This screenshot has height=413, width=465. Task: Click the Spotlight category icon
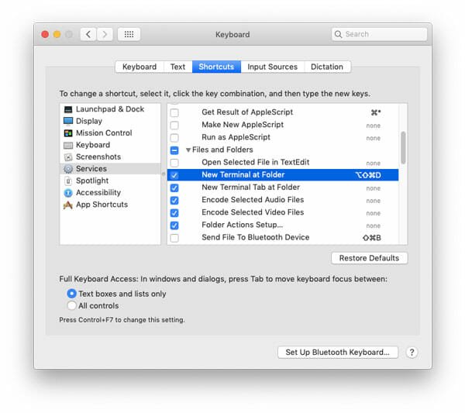point(68,181)
